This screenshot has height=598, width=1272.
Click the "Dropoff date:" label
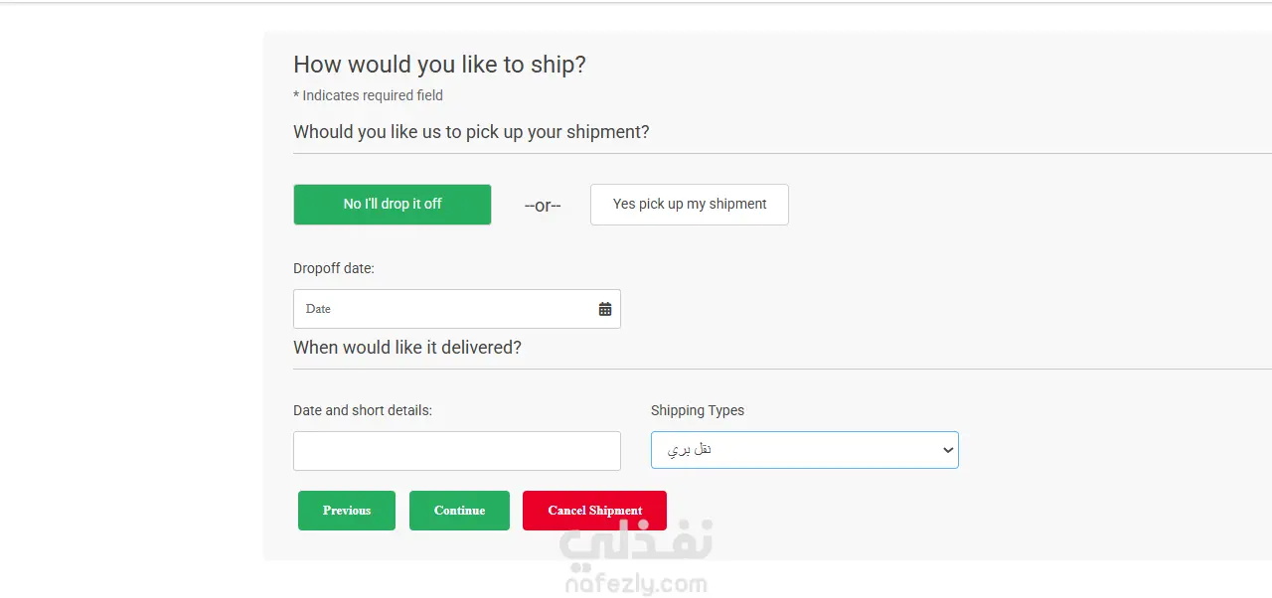pyautogui.click(x=334, y=268)
